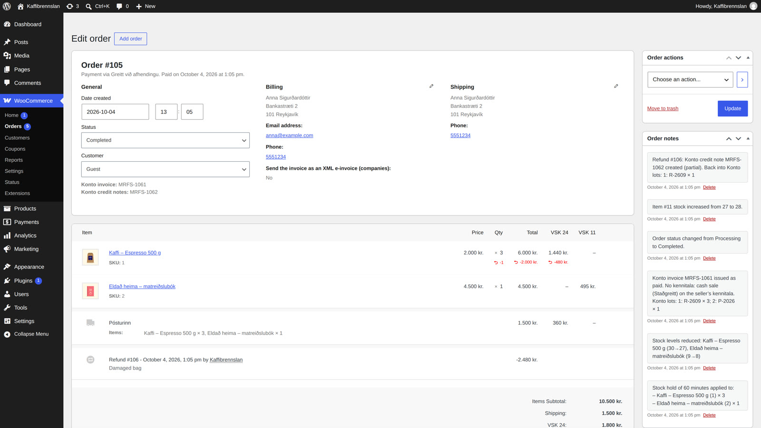
Task: Open the Choose an action dropdown
Action: [690, 79]
